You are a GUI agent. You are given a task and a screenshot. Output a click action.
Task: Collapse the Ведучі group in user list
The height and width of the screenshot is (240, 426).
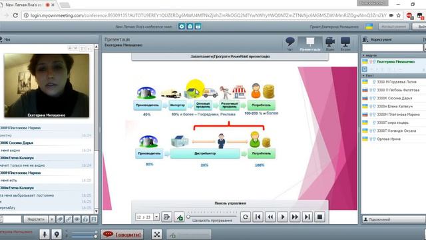click(364, 55)
